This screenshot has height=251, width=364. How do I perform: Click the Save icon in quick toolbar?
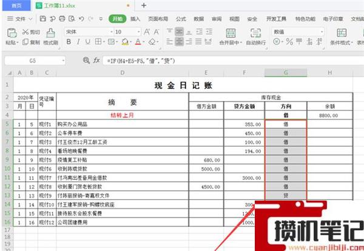pos(42,19)
